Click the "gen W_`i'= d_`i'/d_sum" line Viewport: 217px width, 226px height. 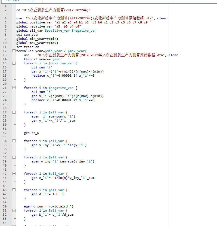point(52,215)
